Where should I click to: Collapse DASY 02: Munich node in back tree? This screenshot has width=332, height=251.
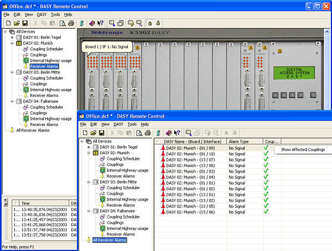13,43
